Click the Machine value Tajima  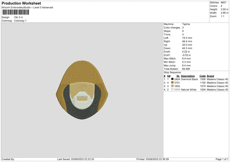[x=186, y=24]
